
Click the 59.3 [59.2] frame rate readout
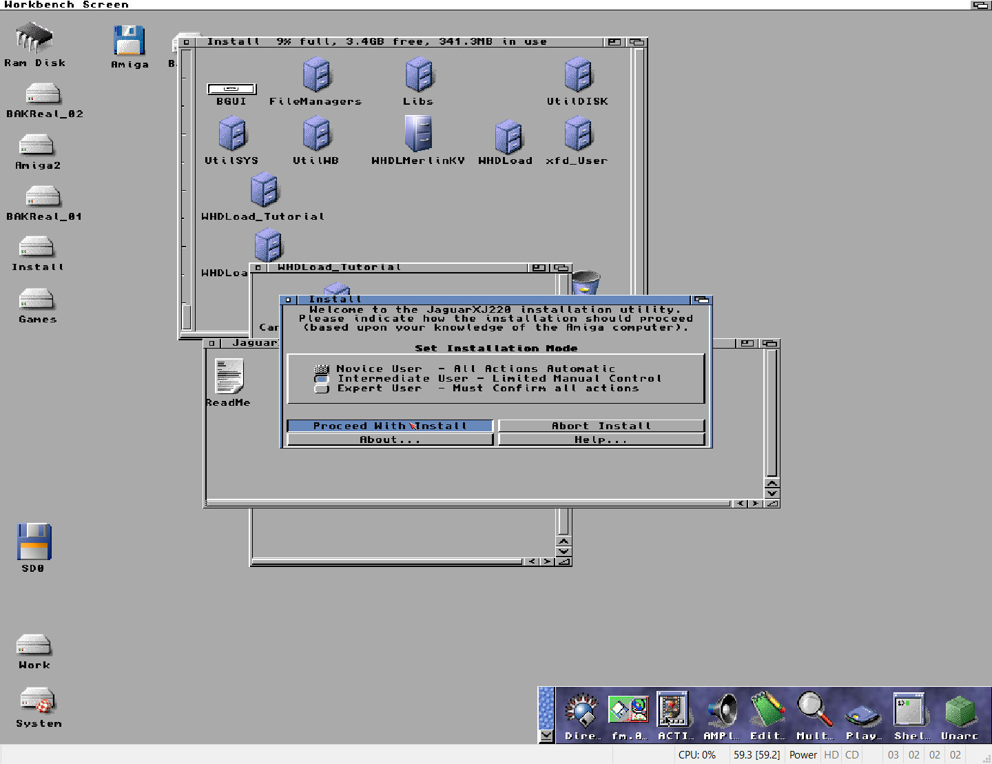(756, 755)
